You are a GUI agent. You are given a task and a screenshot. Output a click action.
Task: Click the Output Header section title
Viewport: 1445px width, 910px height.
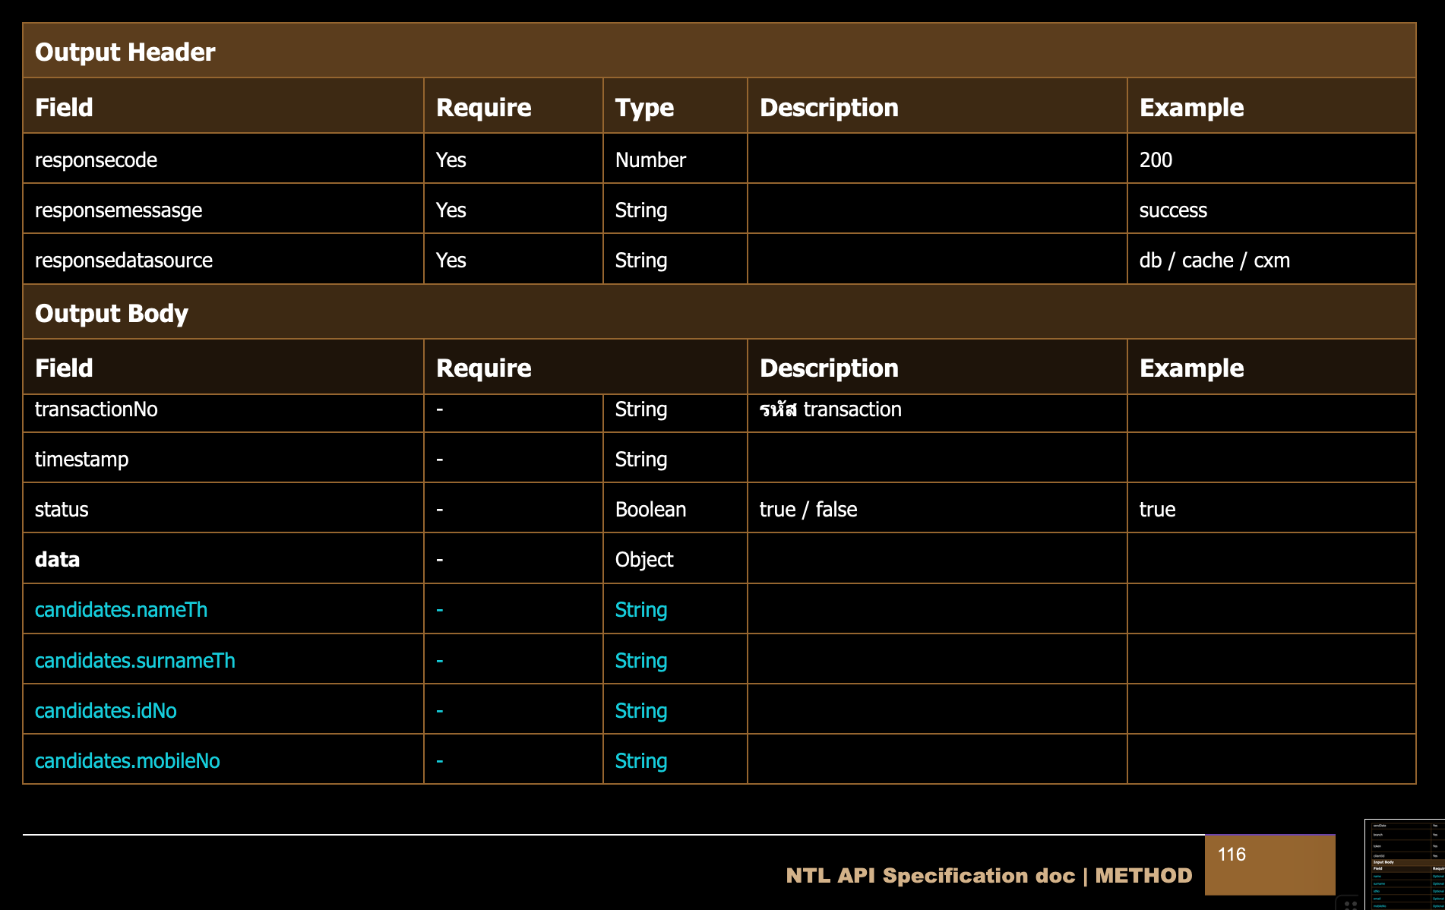pos(125,52)
